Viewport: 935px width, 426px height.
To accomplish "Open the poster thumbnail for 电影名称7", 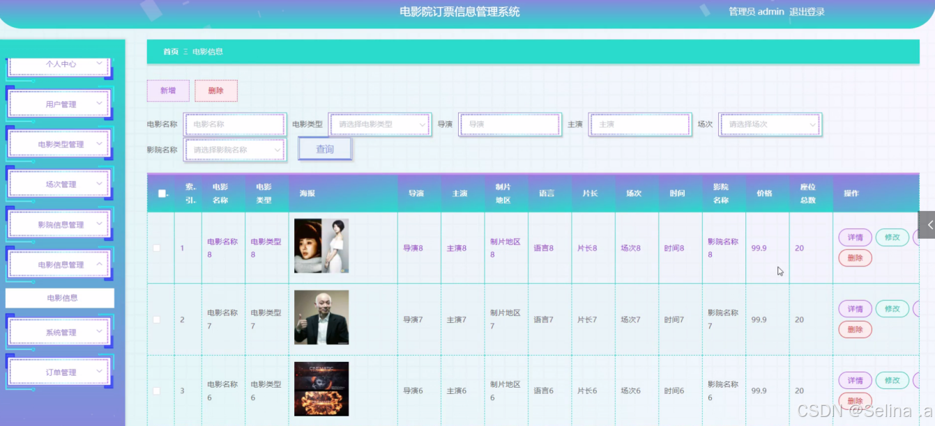I will click(321, 317).
